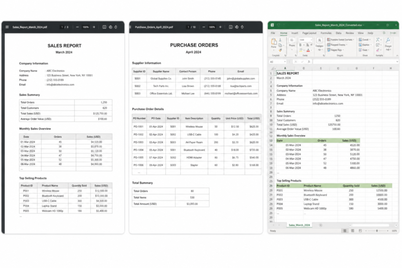Viewport: 402px width, 268px height.
Task: Click the first styles button with colored grid icon
Action: (x=340, y=40)
